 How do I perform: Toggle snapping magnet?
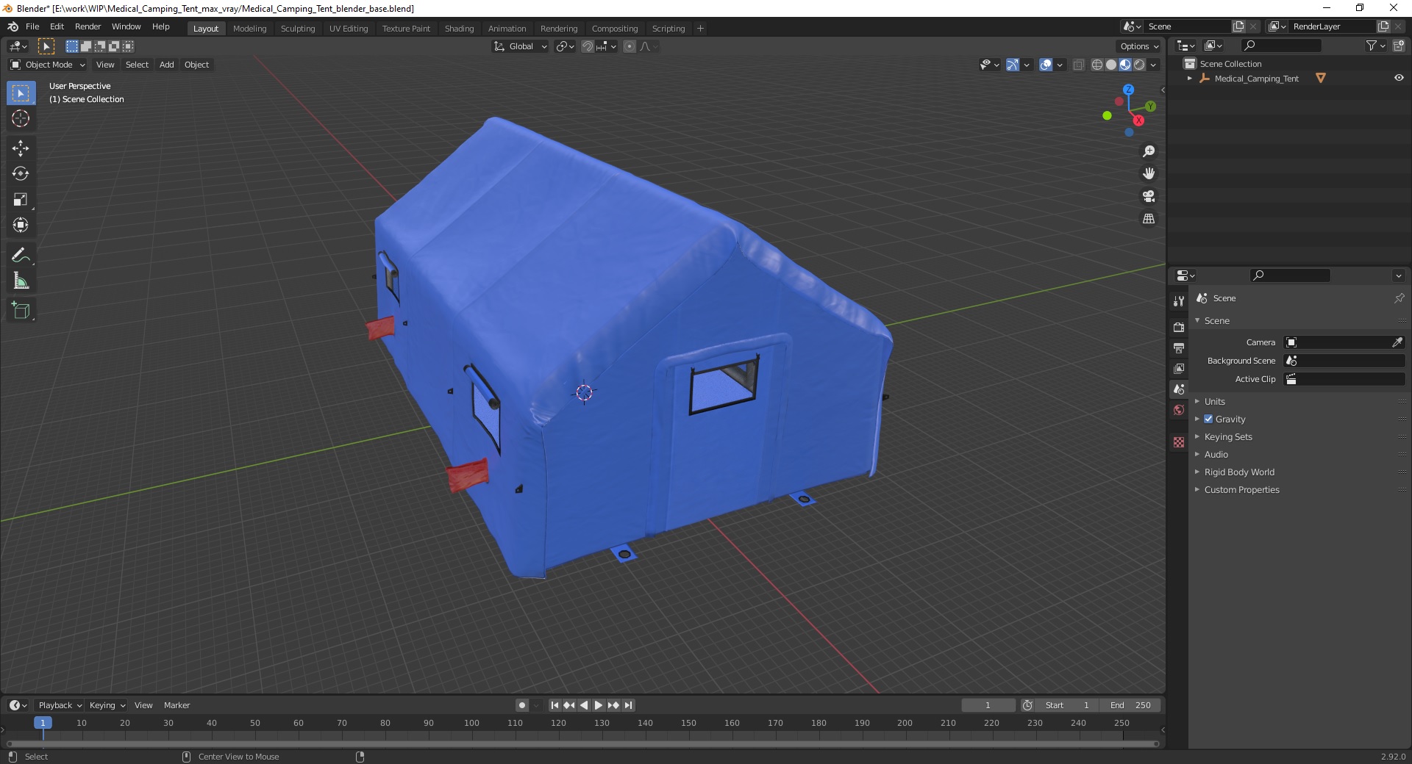pos(588,46)
